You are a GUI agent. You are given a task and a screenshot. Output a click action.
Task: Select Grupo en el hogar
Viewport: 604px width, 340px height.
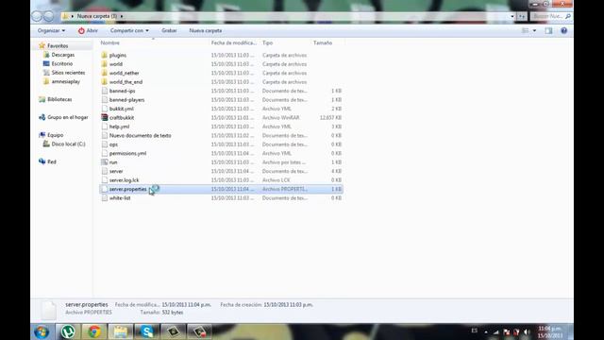click(67, 117)
